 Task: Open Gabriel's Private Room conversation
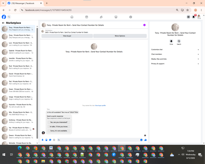(x=18, y=52)
